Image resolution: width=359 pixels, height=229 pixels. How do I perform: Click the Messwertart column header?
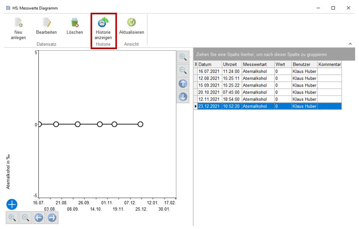[258, 64]
